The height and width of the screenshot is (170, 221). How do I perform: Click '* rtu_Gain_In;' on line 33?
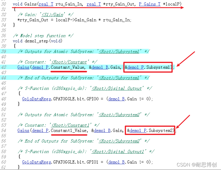click(x=115, y=20)
